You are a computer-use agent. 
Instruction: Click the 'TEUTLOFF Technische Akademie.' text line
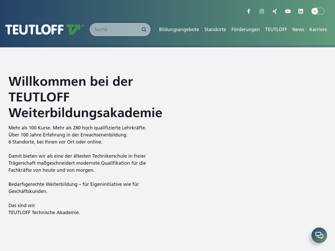pyautogui.click(x=44, y=212)
